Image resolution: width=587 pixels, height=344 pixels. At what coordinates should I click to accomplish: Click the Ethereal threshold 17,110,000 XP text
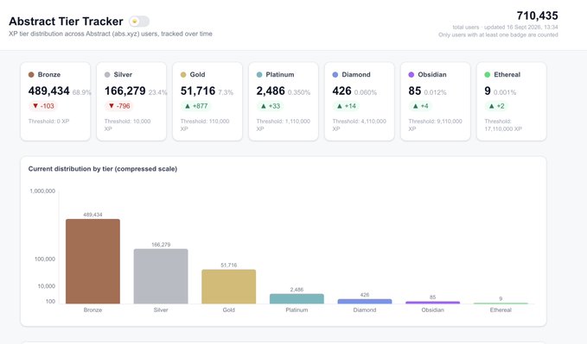pos(503,125)
